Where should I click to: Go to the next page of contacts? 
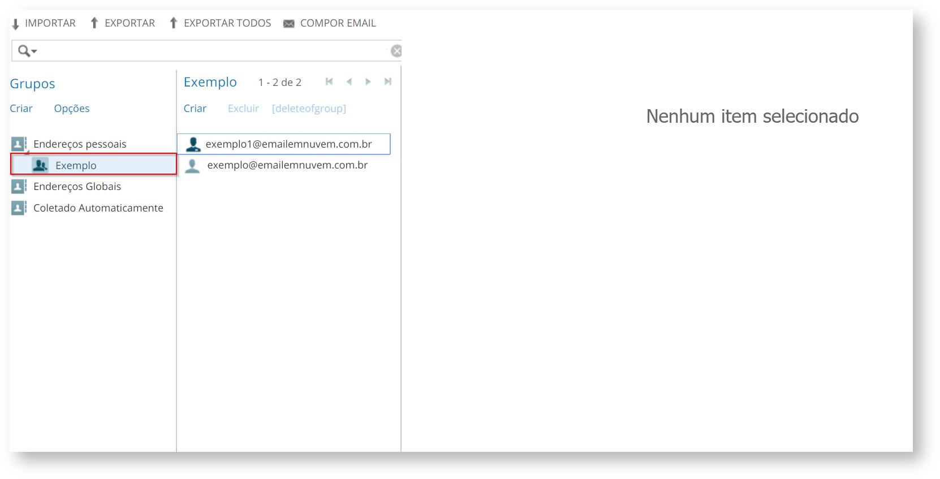[368, 82]
